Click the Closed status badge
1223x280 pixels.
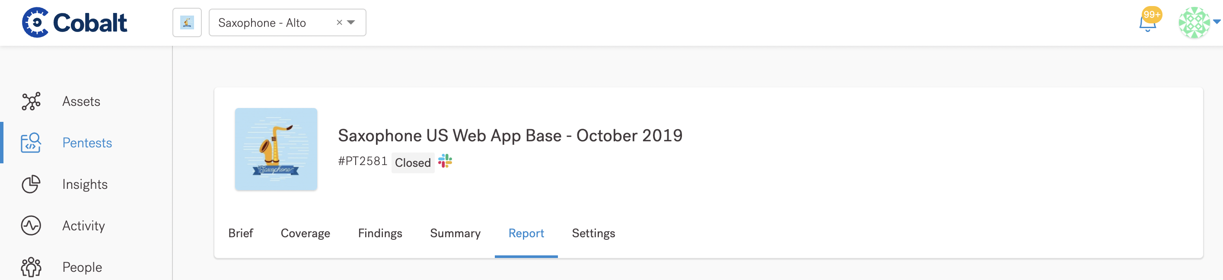point(413,162)
